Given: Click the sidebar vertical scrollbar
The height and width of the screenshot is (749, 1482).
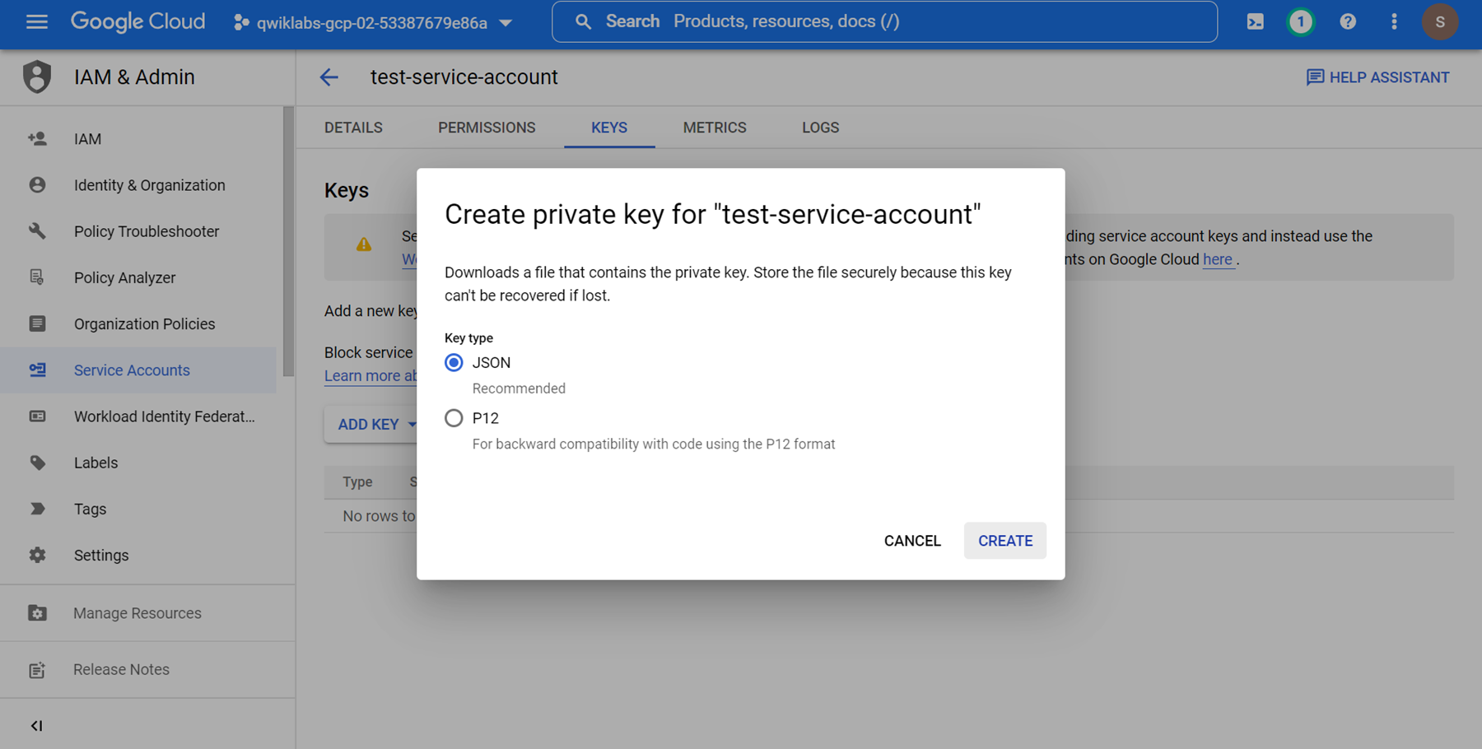Looking at the screenshot, I should [x=288, y=241].
